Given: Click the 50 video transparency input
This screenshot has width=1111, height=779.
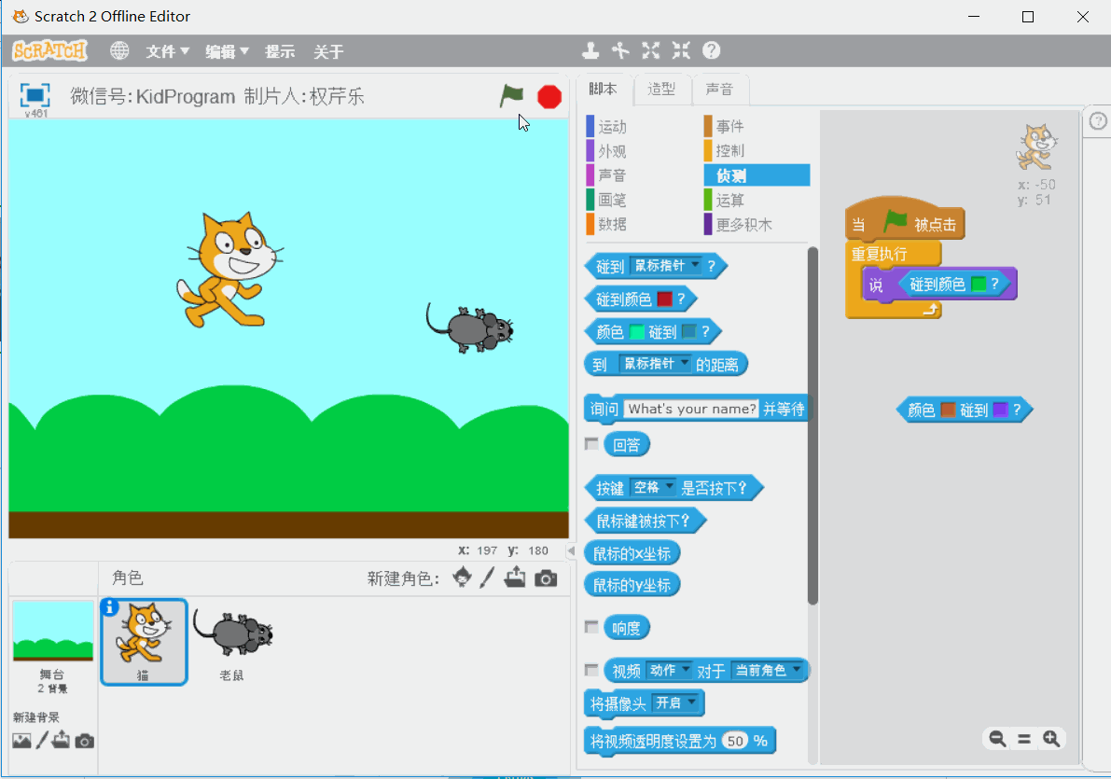Looking at the screenshot, I should 735,741.
